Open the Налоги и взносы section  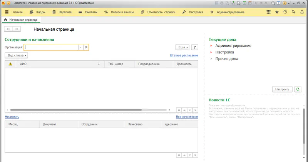(x=119, y=12)
